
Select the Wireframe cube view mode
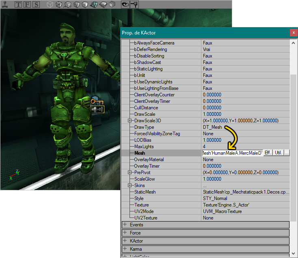pos(50,4)
